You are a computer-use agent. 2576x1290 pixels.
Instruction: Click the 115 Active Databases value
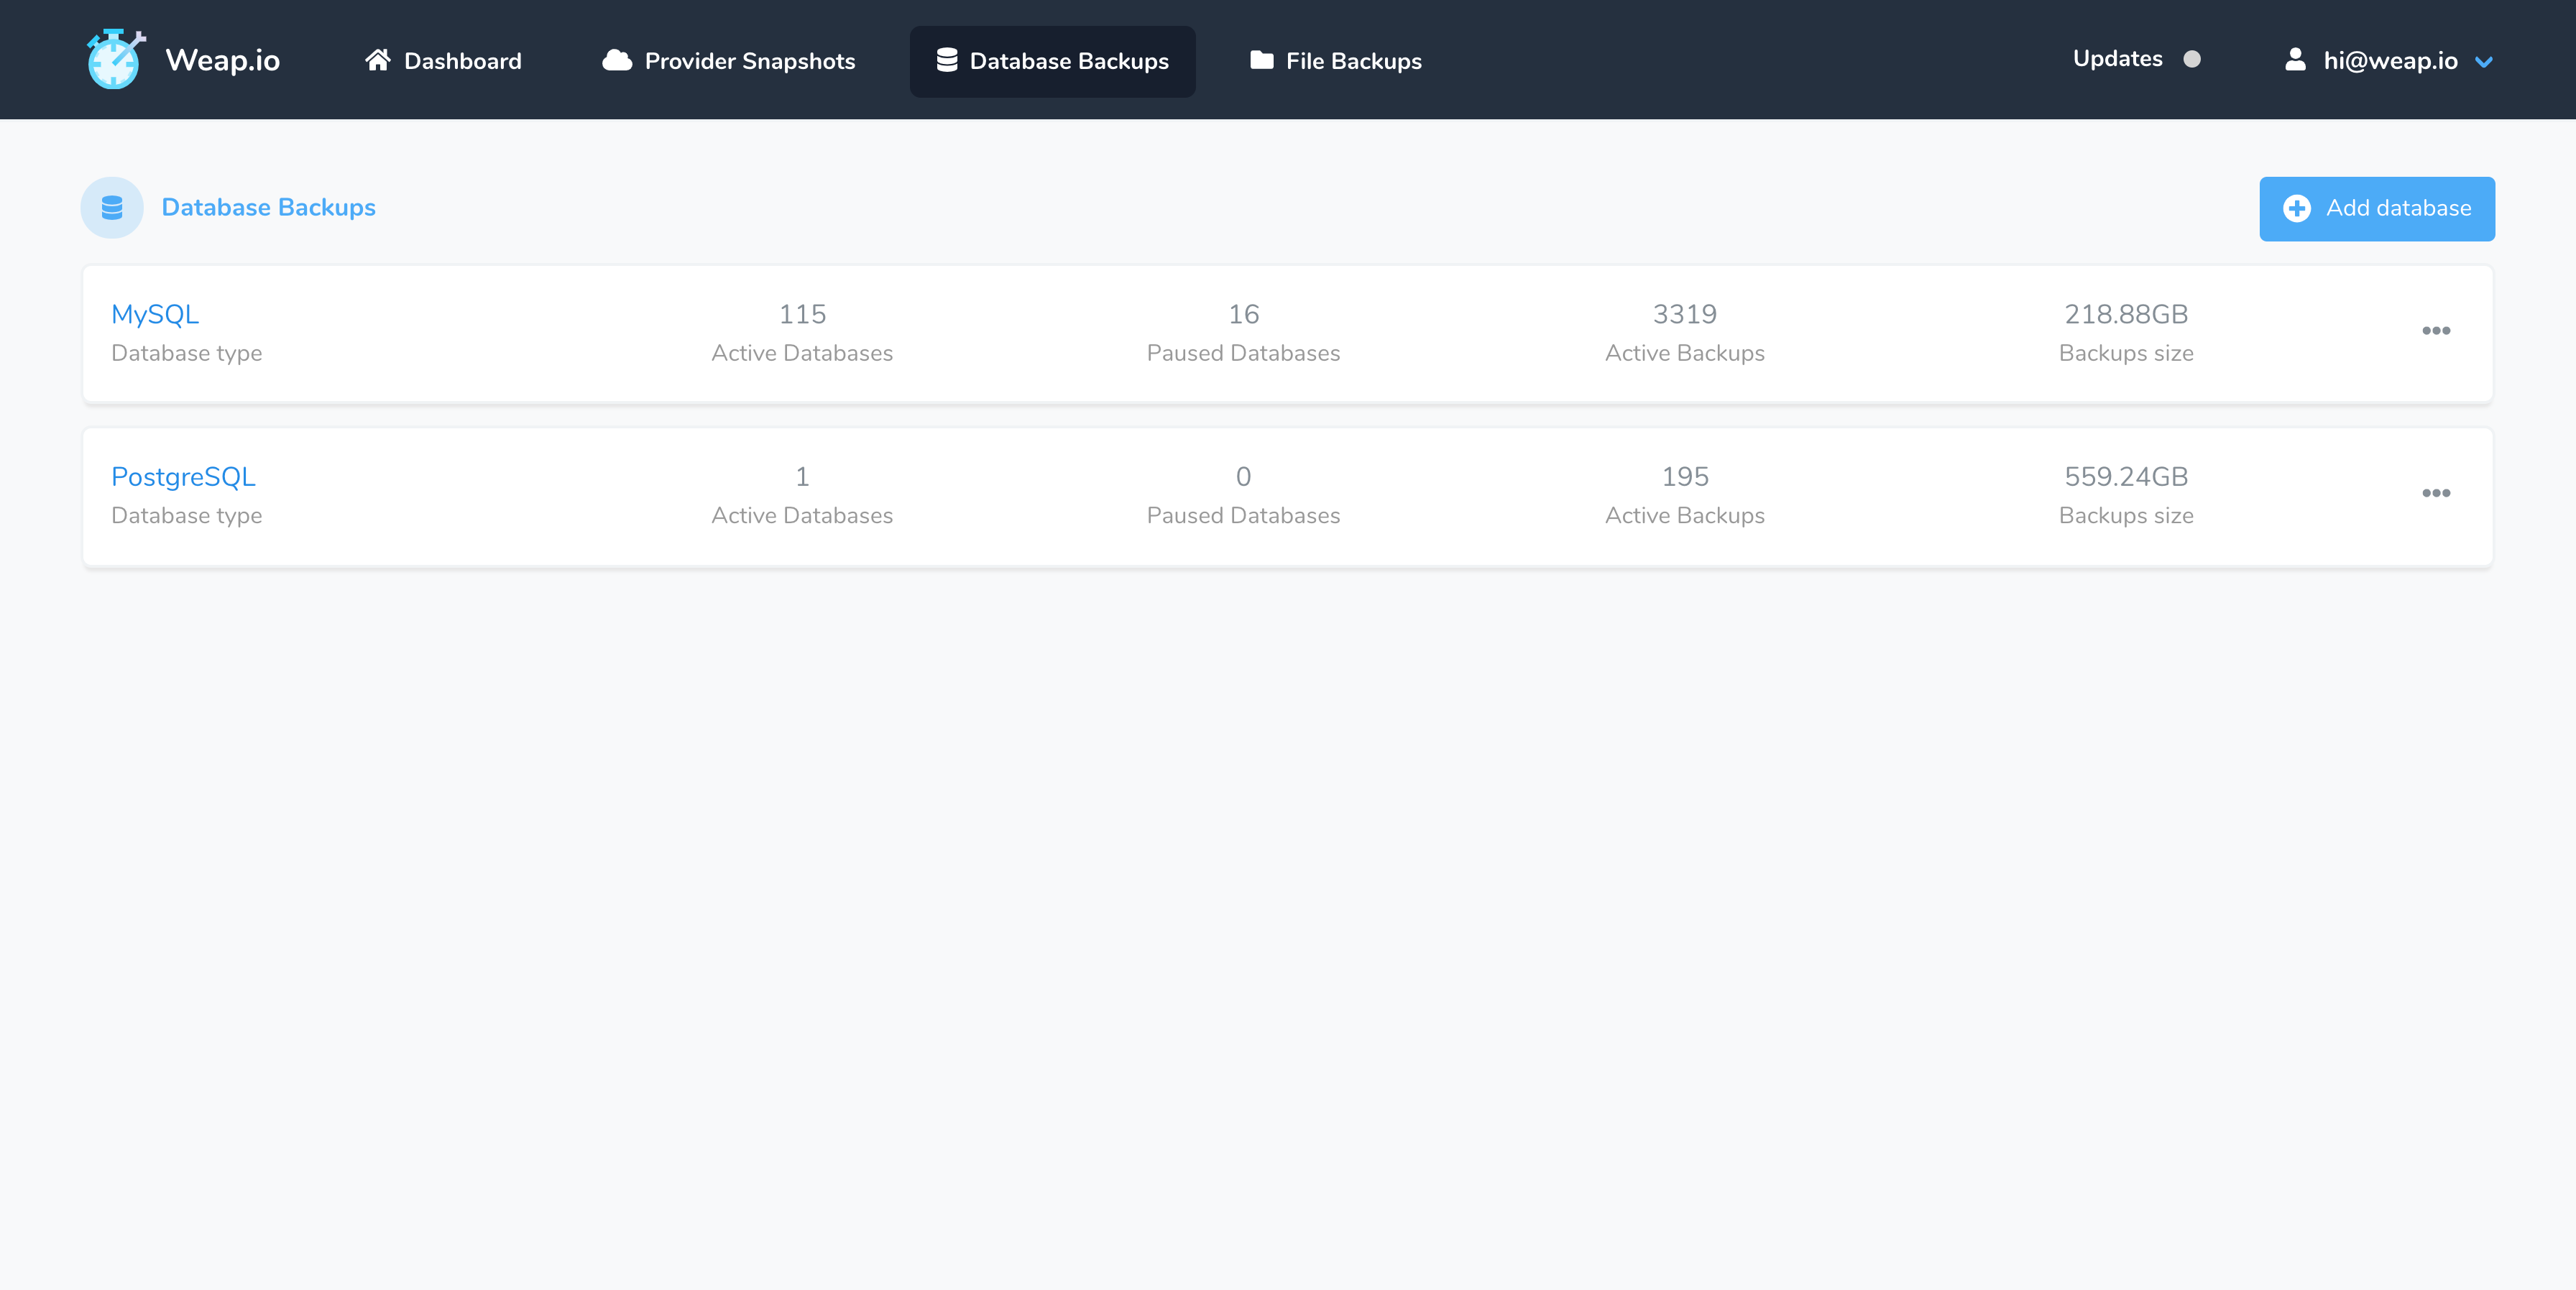(802, 314)
